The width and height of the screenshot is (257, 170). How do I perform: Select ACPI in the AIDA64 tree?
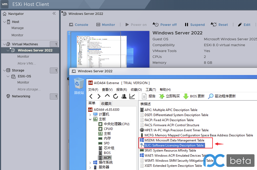point(105,158)
